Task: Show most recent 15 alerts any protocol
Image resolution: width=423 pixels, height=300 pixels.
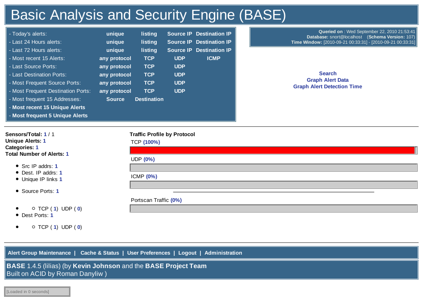Action: (115, 58)
